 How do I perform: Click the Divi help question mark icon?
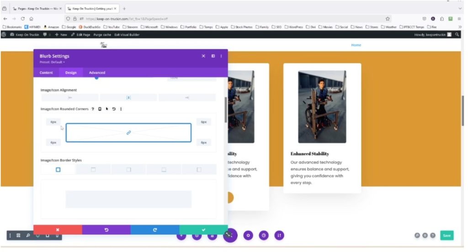point(433,236)
